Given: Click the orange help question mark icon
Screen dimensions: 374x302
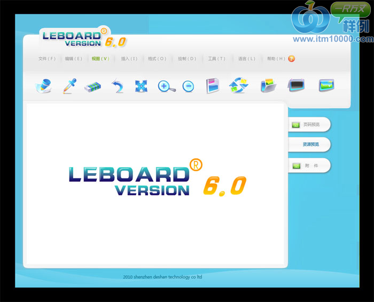Looking at the screenshot, I should (x=292, y=58).
